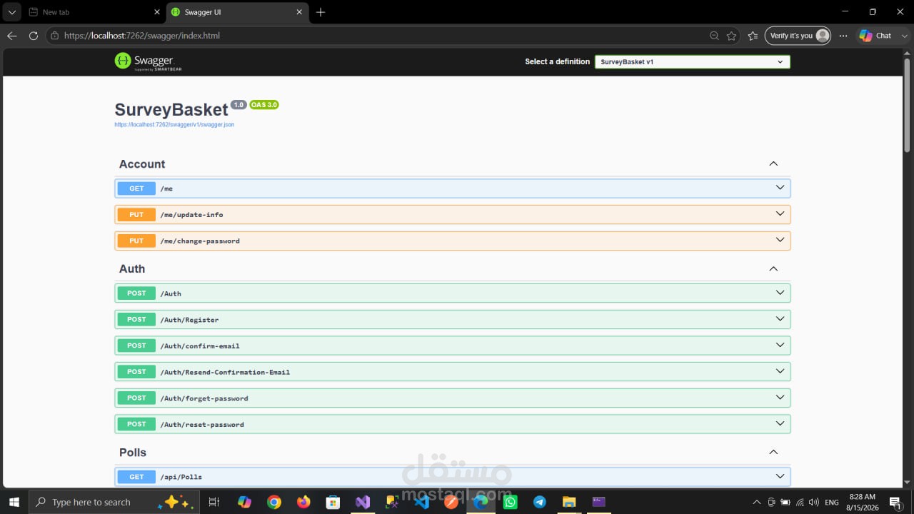Reload the page with refresh icon
The image size is (914, 514).
pos(33,36)
